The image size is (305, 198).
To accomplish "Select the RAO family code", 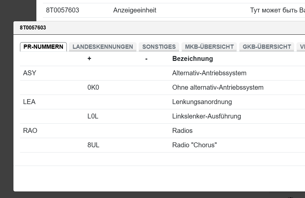I will [30, 131].
